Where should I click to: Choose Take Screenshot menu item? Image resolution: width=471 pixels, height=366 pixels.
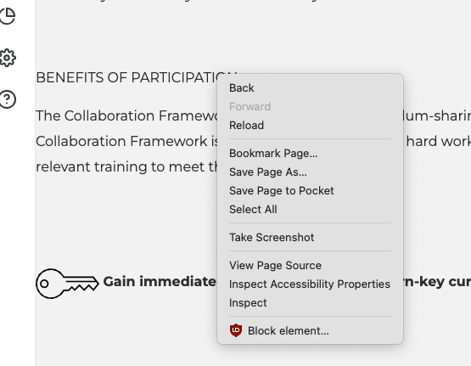click(x=310, y=238)
